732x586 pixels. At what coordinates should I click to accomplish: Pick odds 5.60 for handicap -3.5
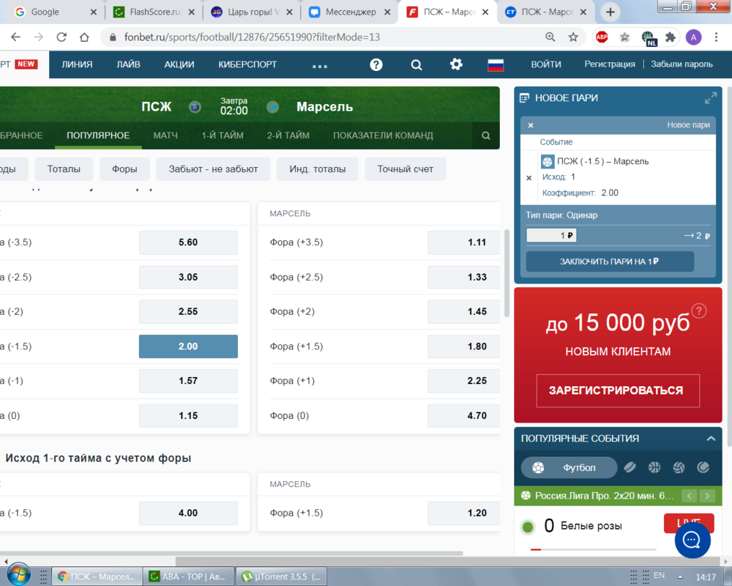click(x=188, y=242)
